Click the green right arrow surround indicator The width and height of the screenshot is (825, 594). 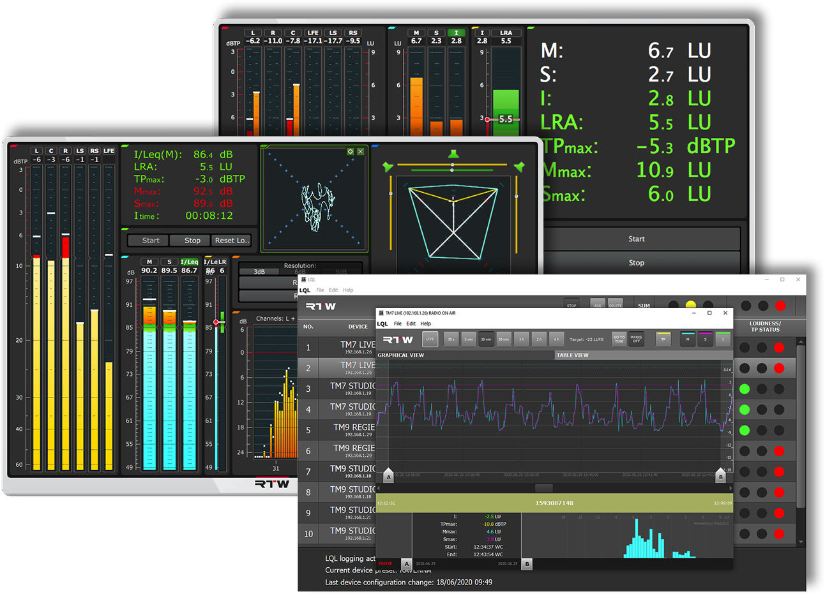coord(519,167)
